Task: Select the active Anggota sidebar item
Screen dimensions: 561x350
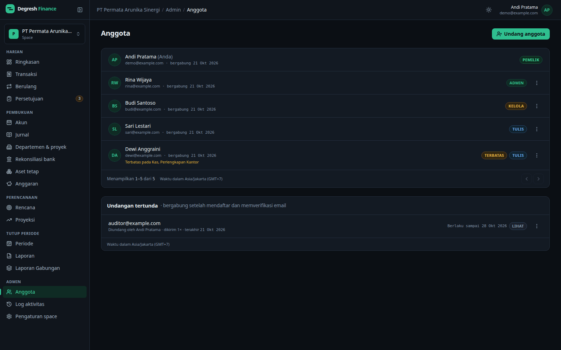Action: (x=45, y=292)
